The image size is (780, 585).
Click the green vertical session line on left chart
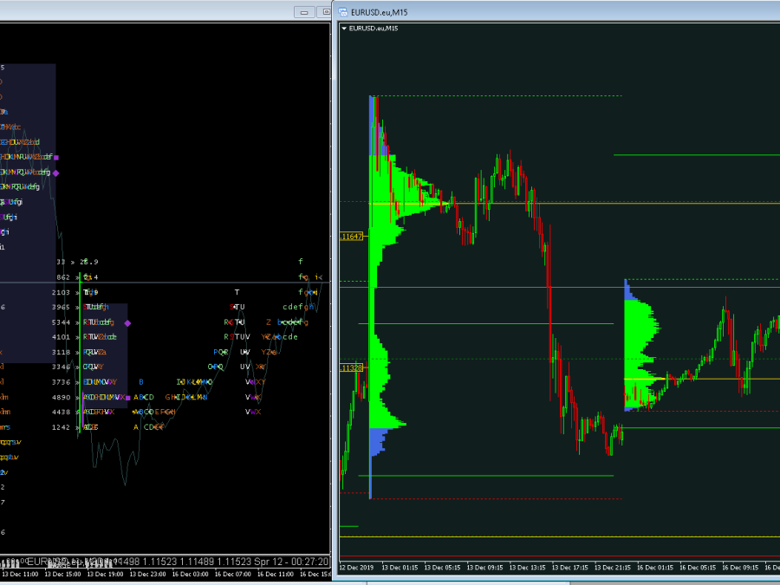pos(80,347)
